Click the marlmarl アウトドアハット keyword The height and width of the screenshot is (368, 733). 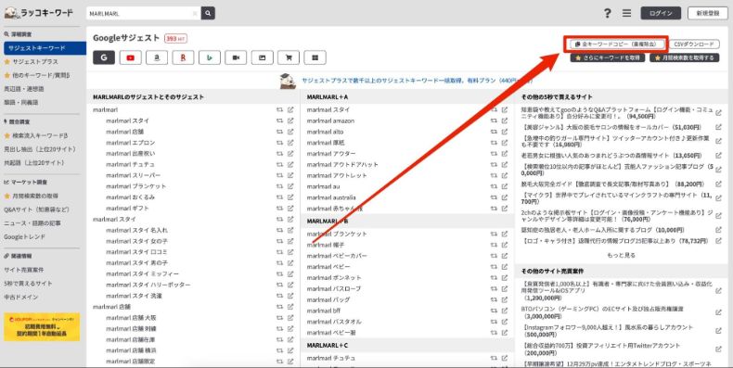pos(342,164)
